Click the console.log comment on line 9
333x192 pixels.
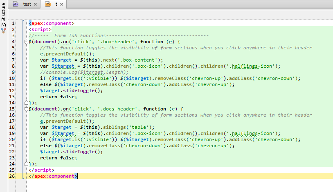pos(84,73)
